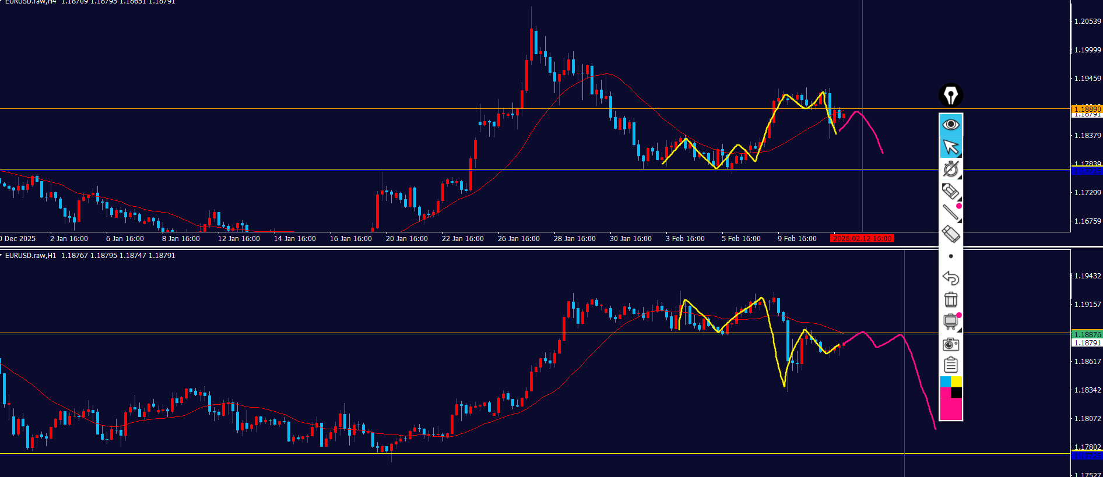
Task: Click the whiteboard easel icon
Action: click(951, 321)
